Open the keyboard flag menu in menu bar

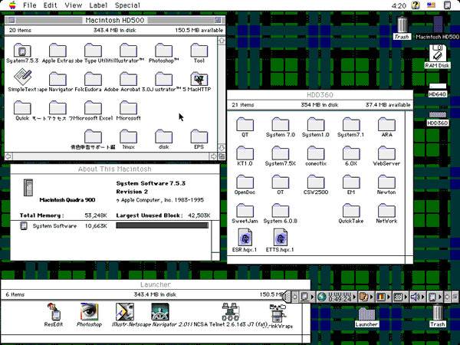[x=431, y=5]
